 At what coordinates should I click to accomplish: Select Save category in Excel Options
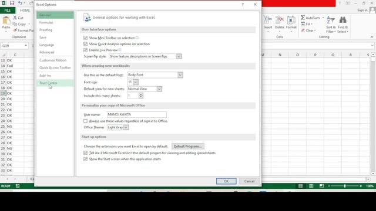click(x=55, y=38)
